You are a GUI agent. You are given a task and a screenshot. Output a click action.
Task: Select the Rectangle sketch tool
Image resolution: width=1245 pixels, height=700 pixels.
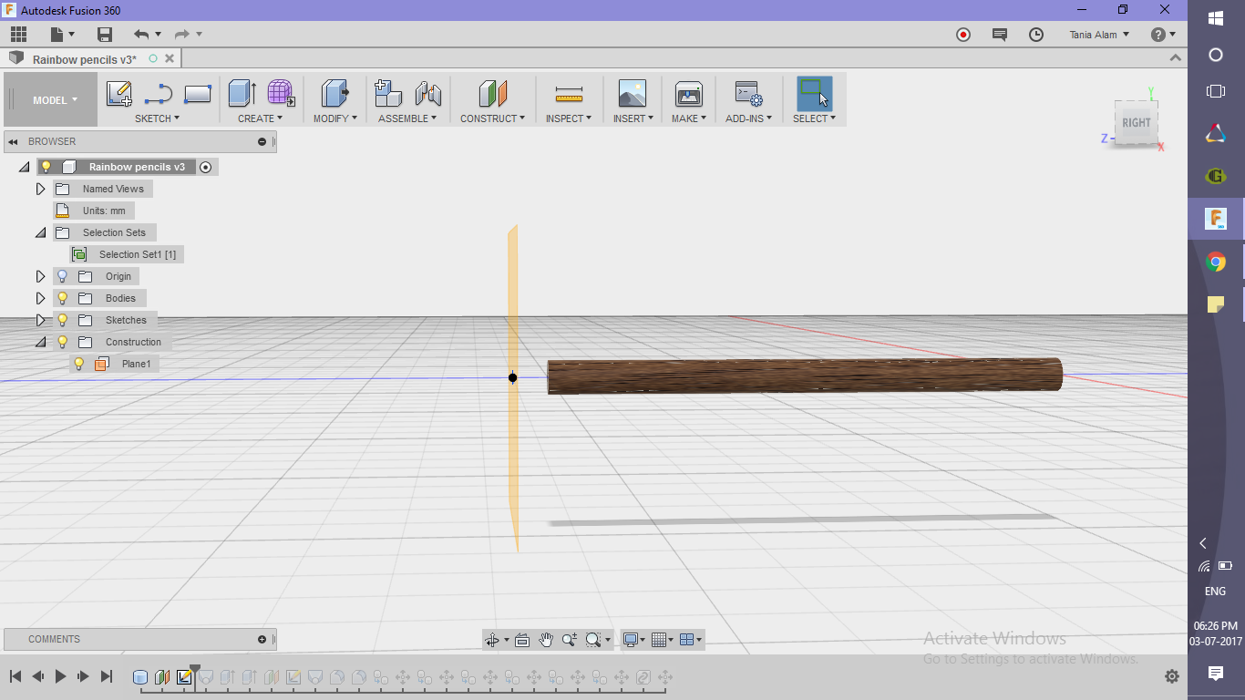[198, 94]
